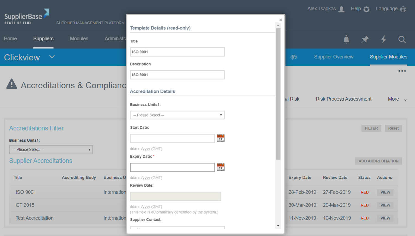Click the Accreditations warning triangle icon
415x236 pixels.
11,84
